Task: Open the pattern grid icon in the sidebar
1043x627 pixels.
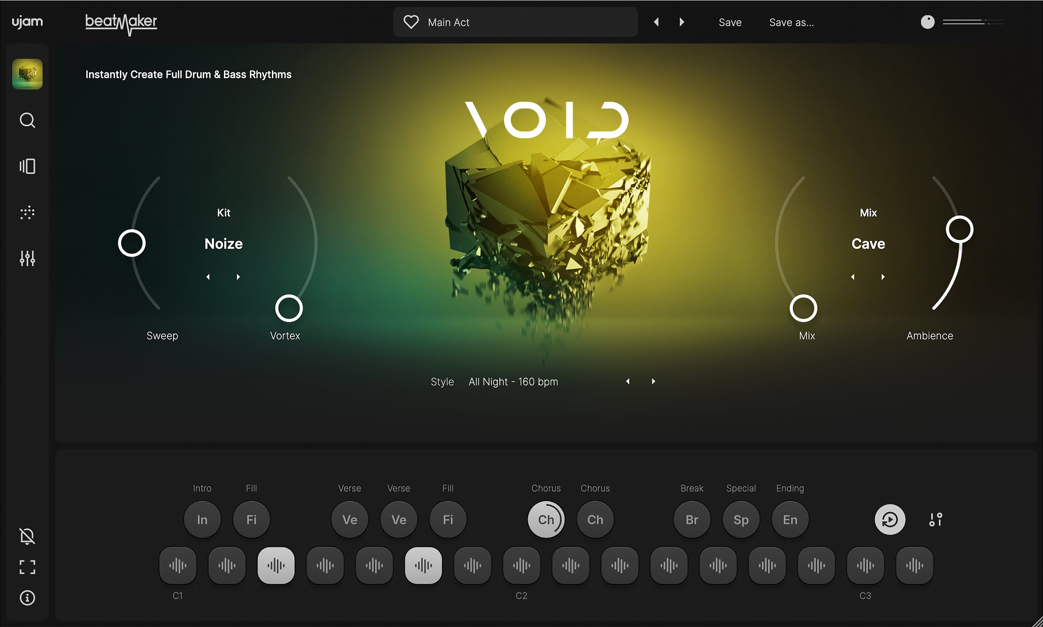Action: 27,212
